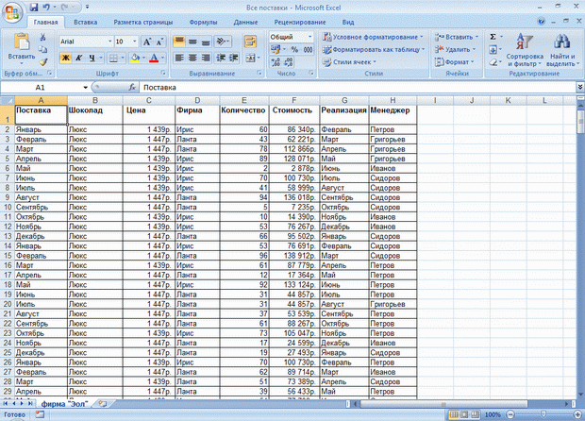Open the Arial font name dropdown
Screen dimensions: 585x421
(x=110, y=42)
